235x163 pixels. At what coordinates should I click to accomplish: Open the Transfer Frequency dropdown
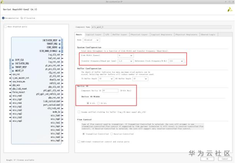pyautogui.click(x=126, y=61)
